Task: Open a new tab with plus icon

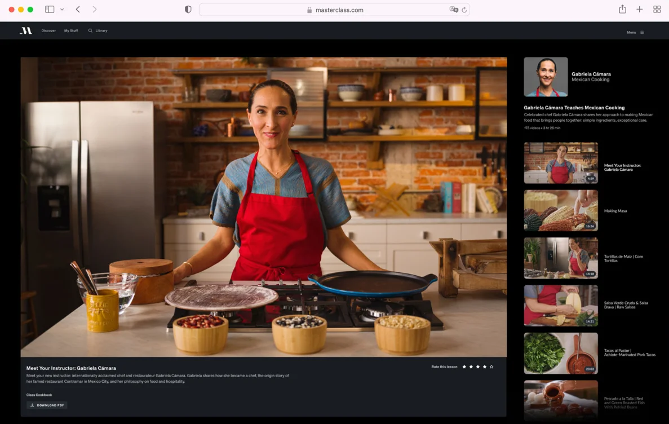Action: 640,10
